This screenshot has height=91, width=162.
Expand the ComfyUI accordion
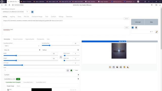click(x=42, y=75)
